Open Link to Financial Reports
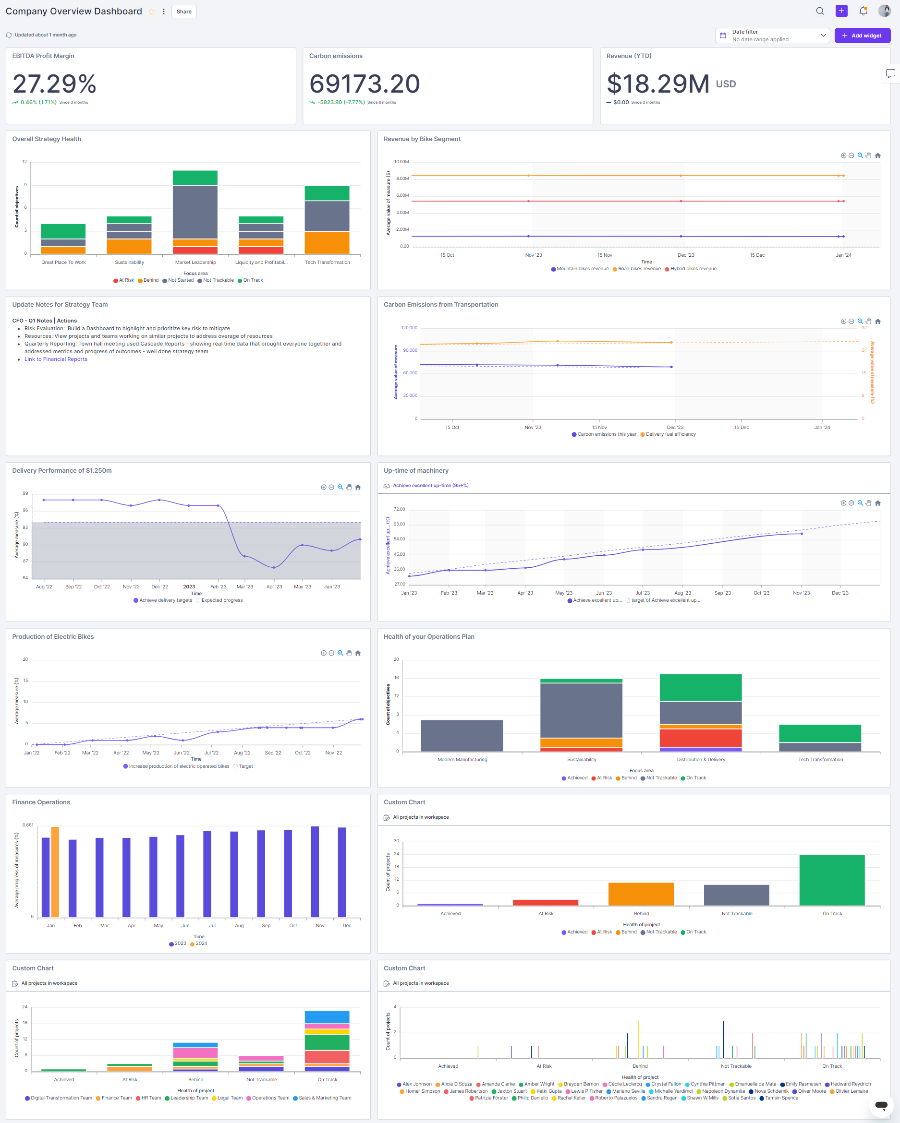The image size is (900, 1123). click(x=55, y=359)
